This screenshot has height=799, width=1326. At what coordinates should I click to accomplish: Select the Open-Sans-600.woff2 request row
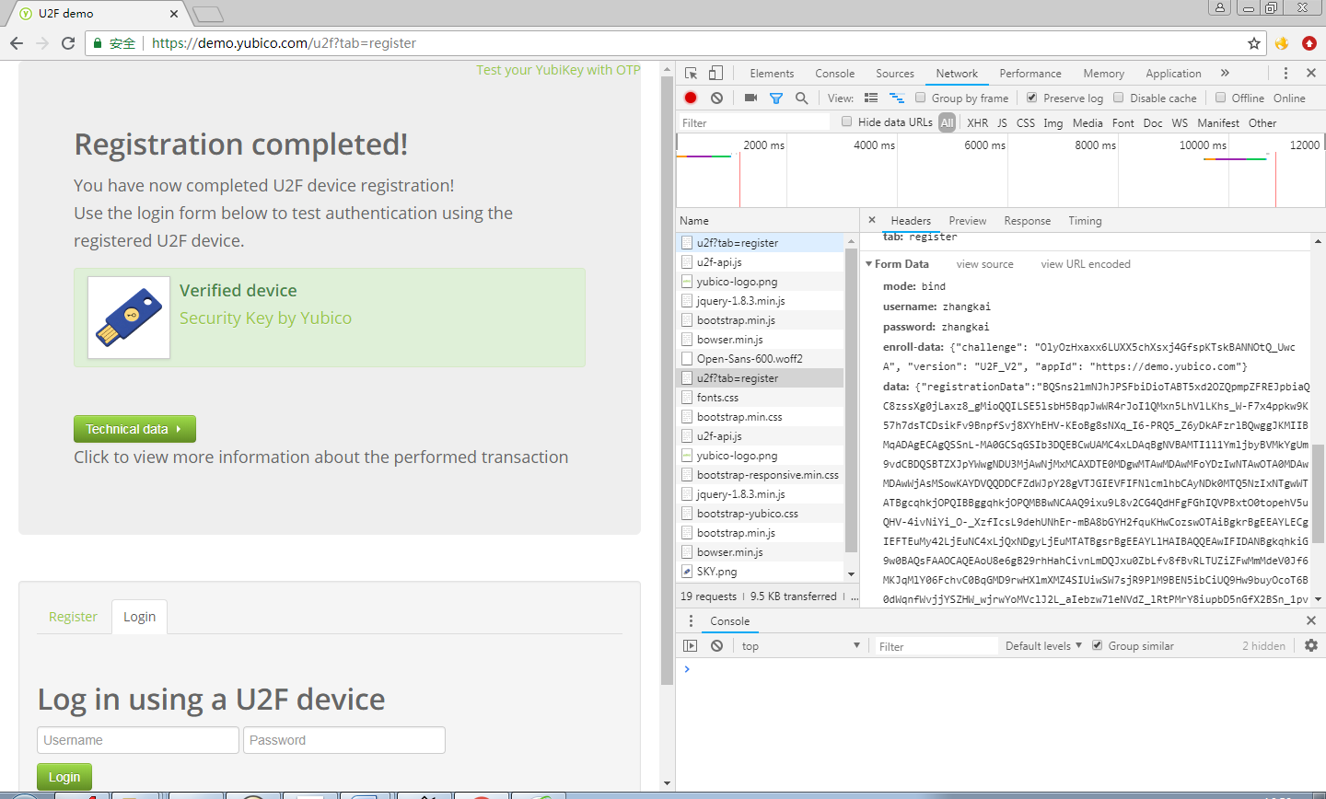[x=760, y=359]
